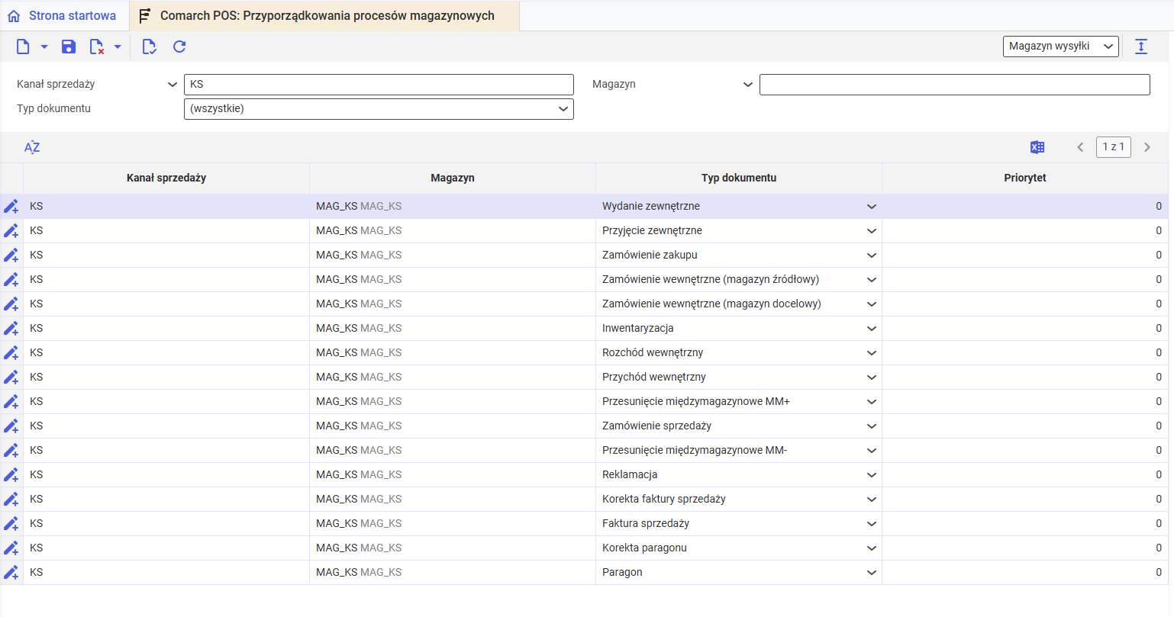Open the Magazyn label chevron
Image resolution: width=1174 pixels, height=617 pixels.
tap(748, 85)
